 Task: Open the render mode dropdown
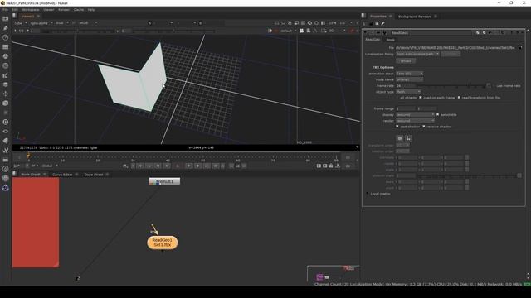[x=415, y=121]
